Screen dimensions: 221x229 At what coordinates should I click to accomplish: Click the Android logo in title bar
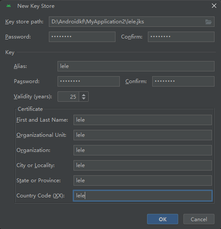pyautogui.click(x=9, y=6)
